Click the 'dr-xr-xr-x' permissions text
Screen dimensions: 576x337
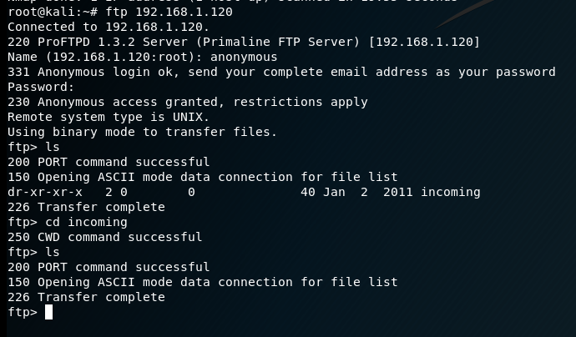coord(45,193)
